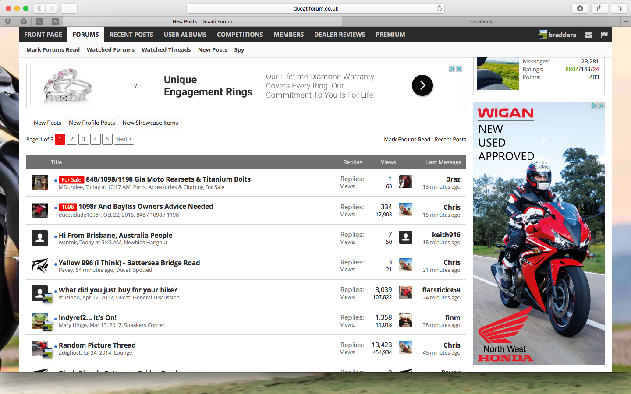Open COMPETITIONS in navbar
This screenshot has height=394, width=631.
(x=240, y=35)
